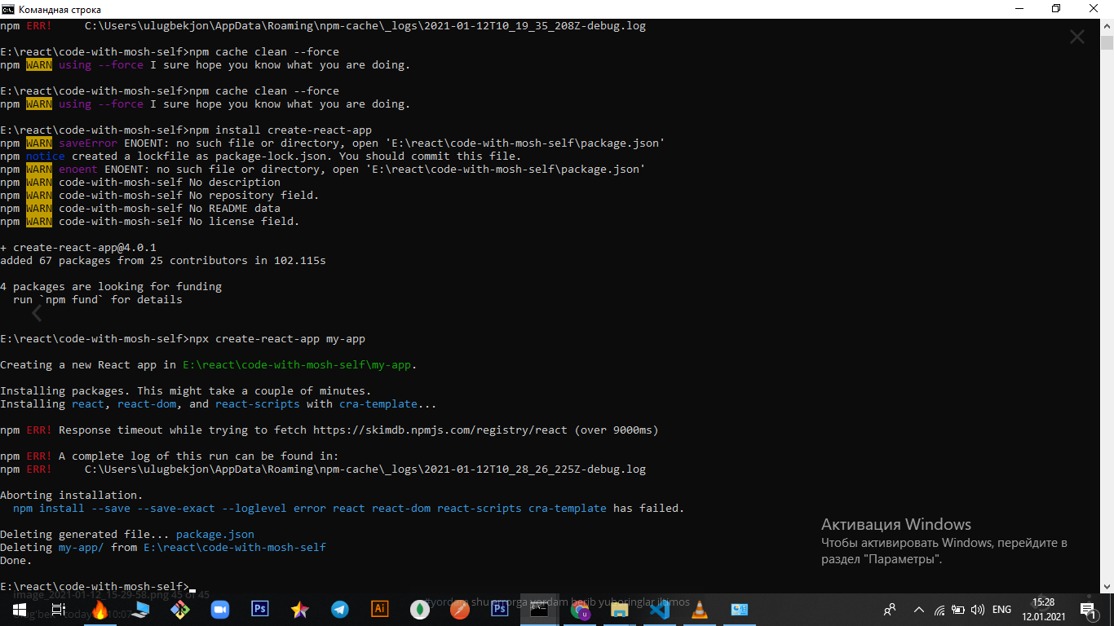The width and height of the screenshot is (1114, 626).
Task: Click the 'npm install create-react-app' command text
Action: tap(281, 130)
